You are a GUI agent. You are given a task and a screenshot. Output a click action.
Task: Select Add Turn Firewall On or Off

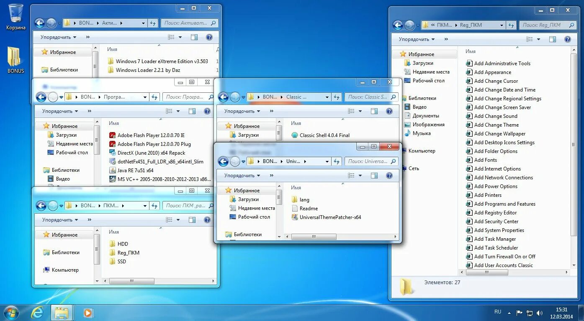pos(501,257)
